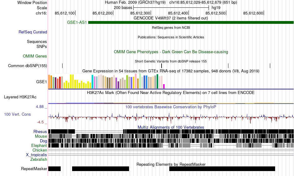
Task: Click the leftmost RepeatMasker black block
Action: pyautogui.click(x=54, y=169)
